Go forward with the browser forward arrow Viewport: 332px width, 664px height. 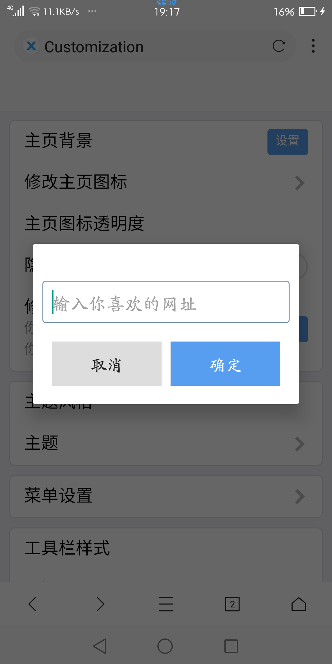click(x=100, y=604)
